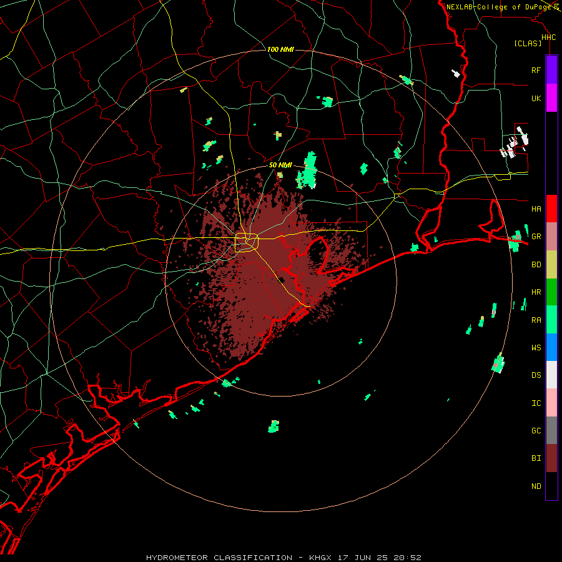Screen dimensions: 562x562
Task: Click the [CLAS] units label
Action: (528, 43)
